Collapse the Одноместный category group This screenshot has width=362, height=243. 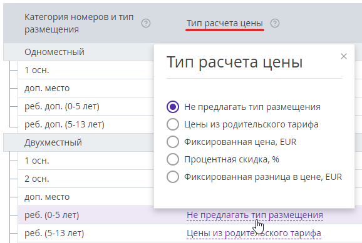tap(54, 52)
